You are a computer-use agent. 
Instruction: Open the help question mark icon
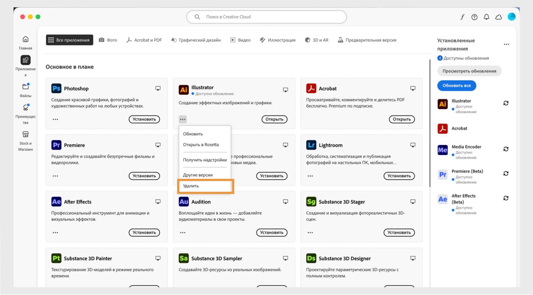[x=474, y=17]
